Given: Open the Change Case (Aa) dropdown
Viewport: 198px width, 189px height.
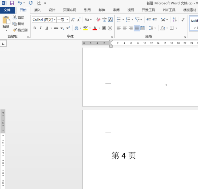Looking at the screenshot, I should point(88,20).
